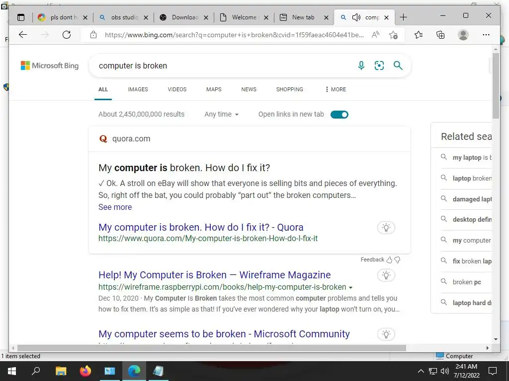Open the 'My computer is broken. How do I fix it? - Quora' link
Viewport: 509px width, 381px height.
[x=201, y=227]
